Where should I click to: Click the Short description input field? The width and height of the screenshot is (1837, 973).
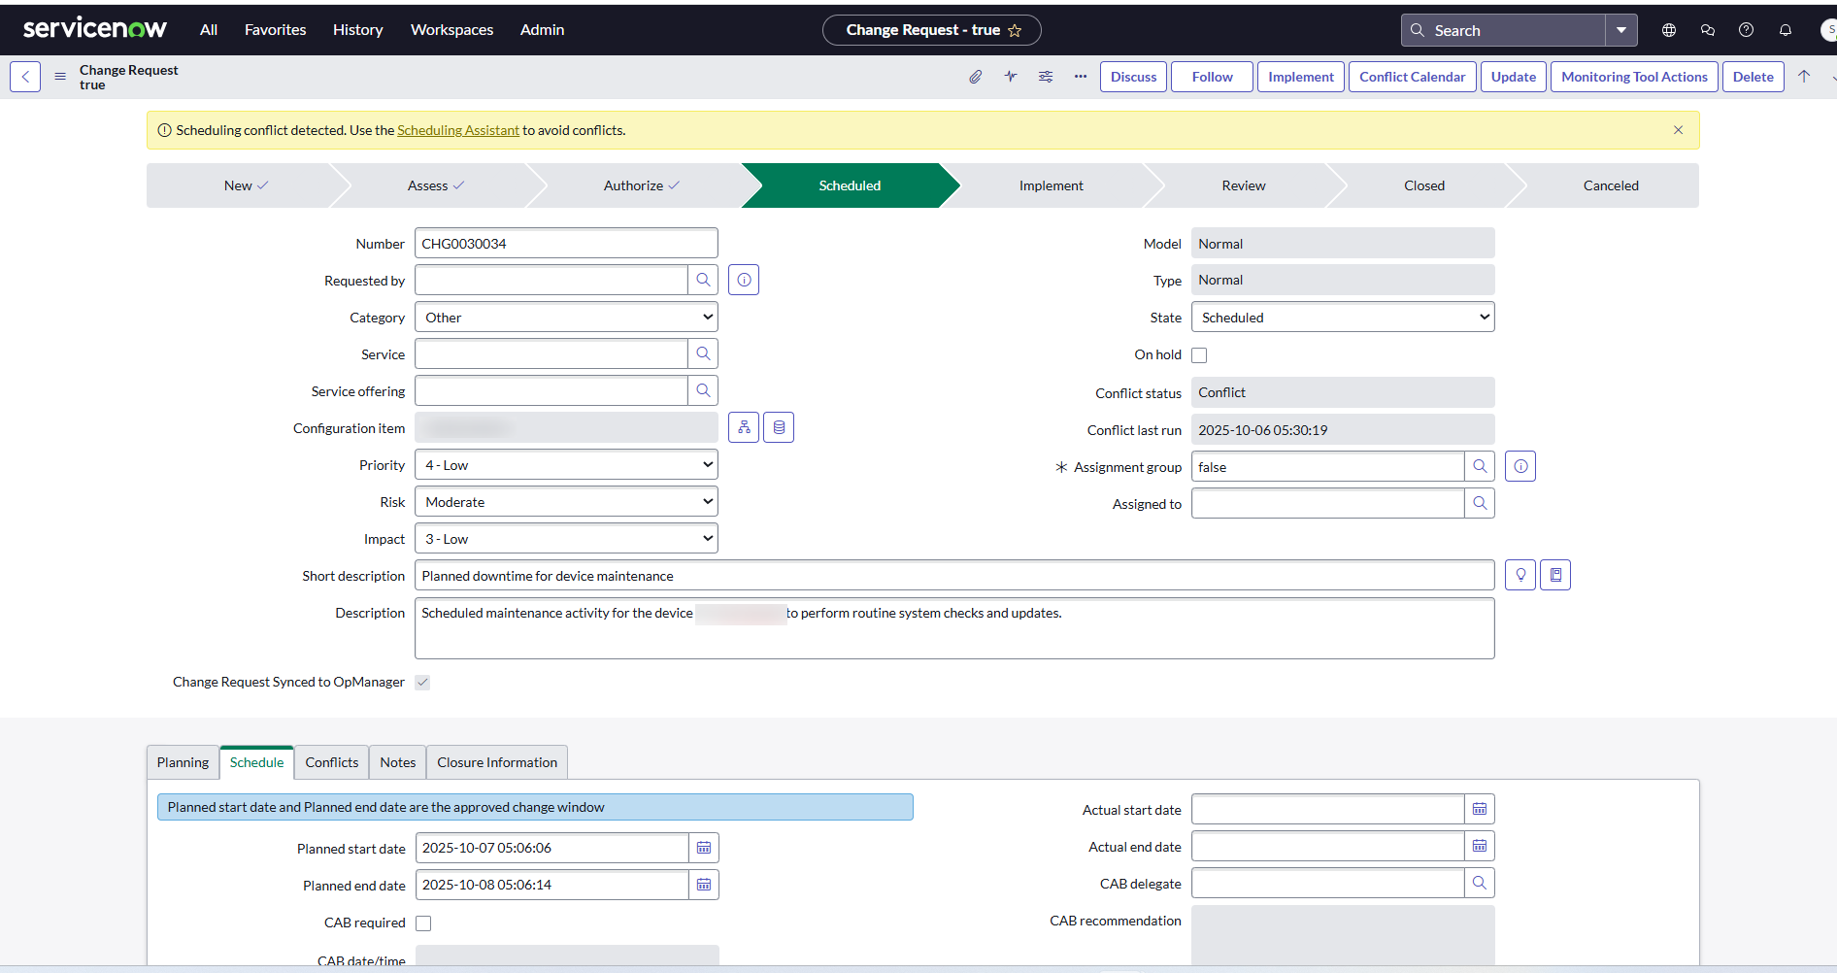[x=953, y=576]
